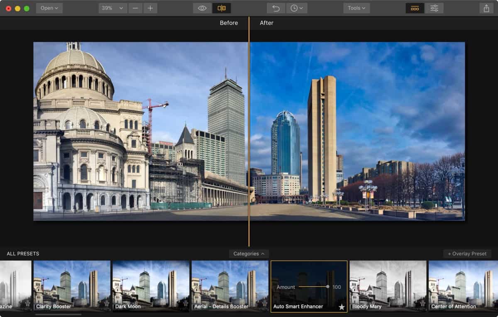This screenshot has height=317, width=498.
Task: Select the Clarity Booster preset
Action: pyautogui.click(x=72, y=286)
